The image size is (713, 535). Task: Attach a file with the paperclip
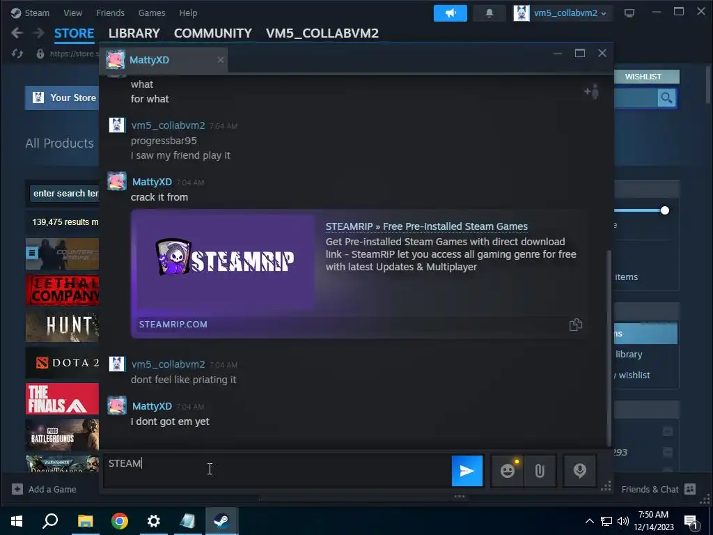(x=540, y=470)
